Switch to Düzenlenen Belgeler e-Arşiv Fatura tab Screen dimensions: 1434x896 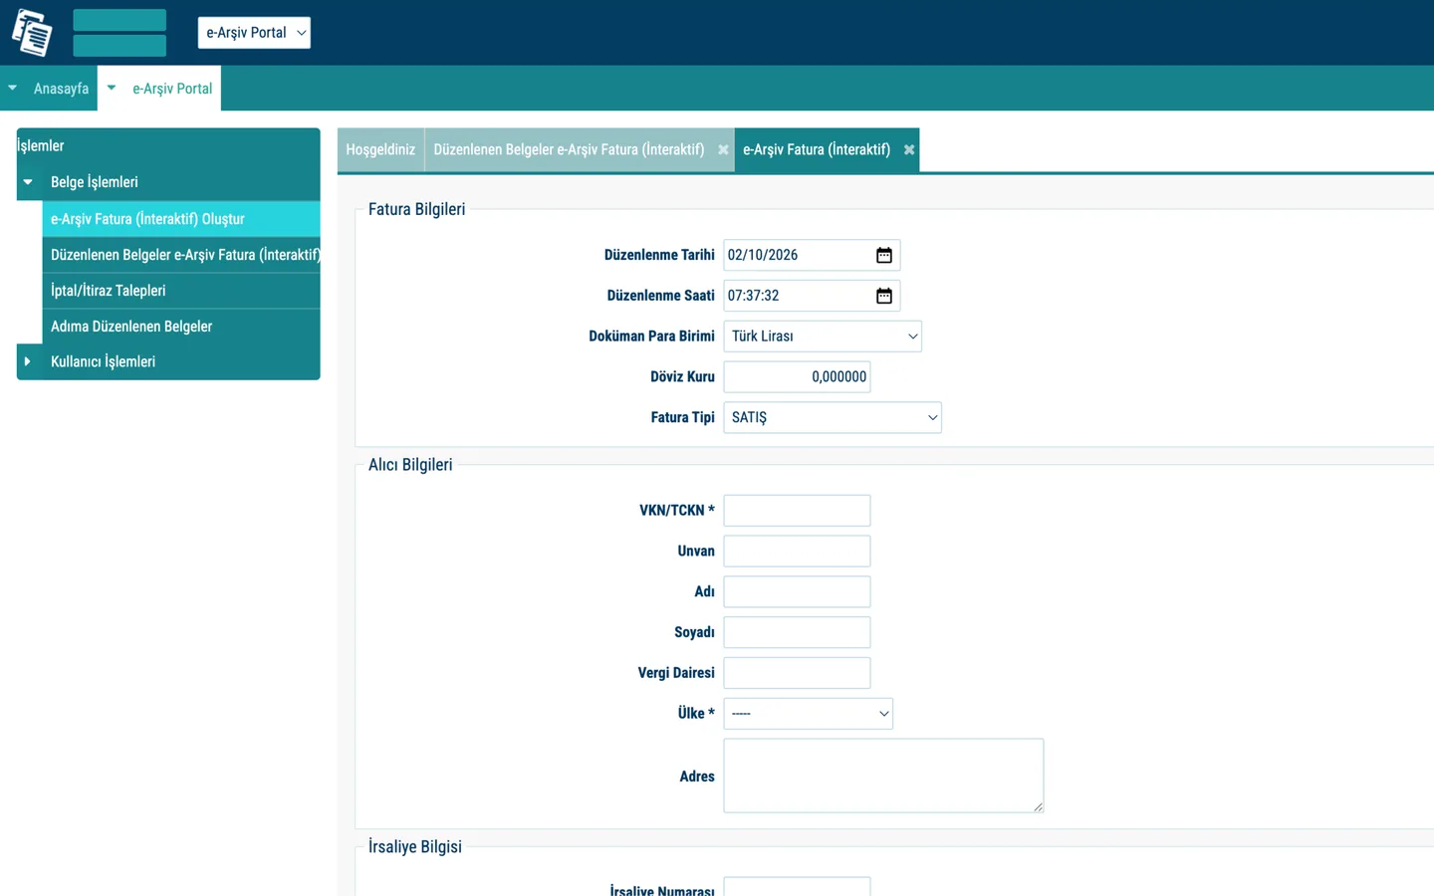tap(569, 149)
